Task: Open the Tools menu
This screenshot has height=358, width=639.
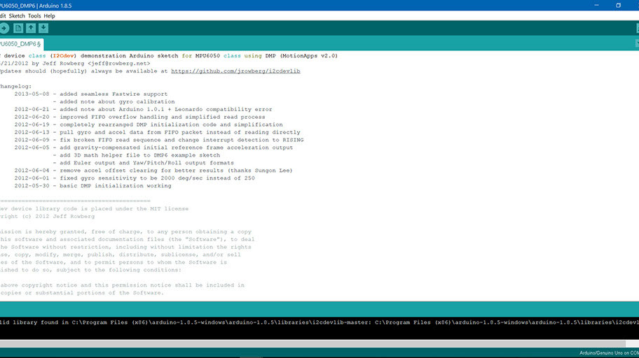Action: pos(34,15)
